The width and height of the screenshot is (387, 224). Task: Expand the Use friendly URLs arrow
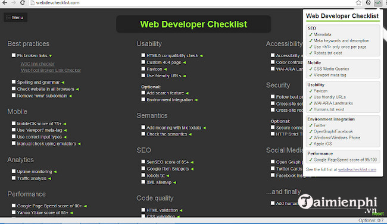(185, 76)
